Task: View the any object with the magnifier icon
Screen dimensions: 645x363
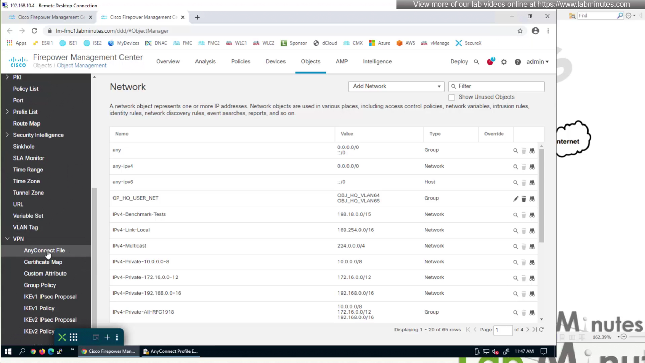Action: click(x=515, y=151)
